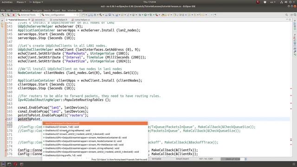
Task: Click line 162 PopulateRoutingTables code
Action: click(x=64, y=100)
